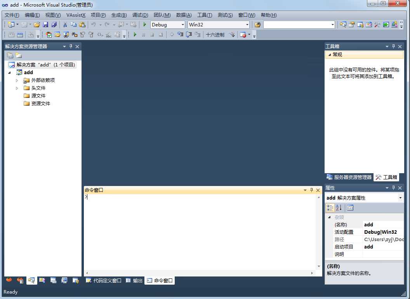
Task: Click the Cut scissors icon
Action: [65, 24]
